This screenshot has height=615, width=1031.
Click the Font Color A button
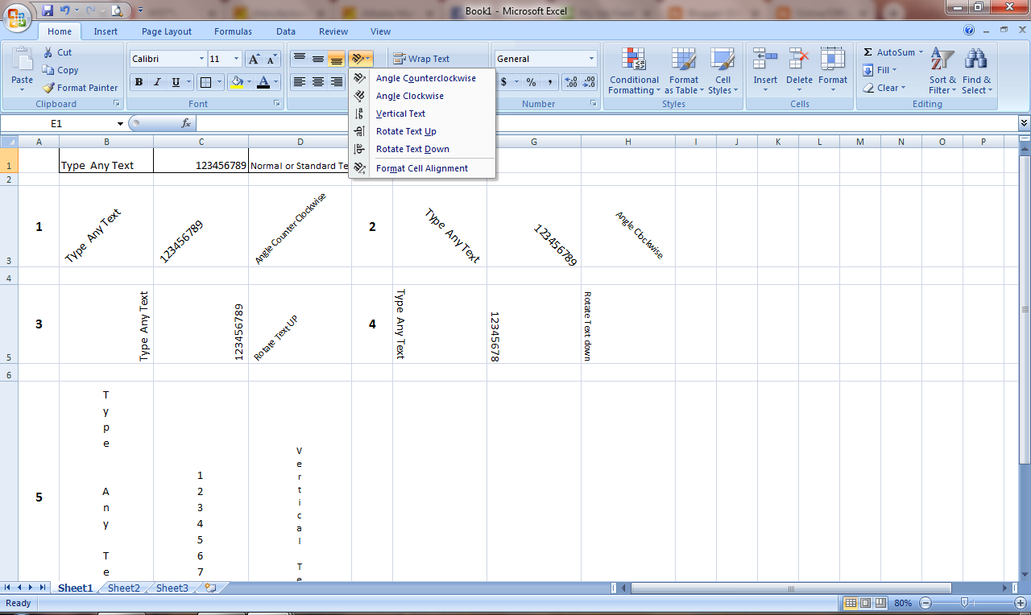[263, 82]
